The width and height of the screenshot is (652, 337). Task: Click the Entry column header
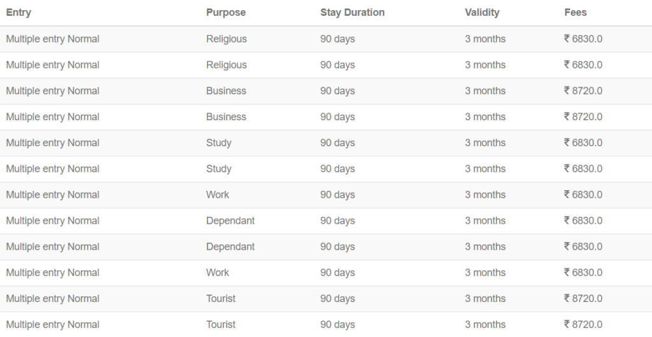[x=18, y=13]
